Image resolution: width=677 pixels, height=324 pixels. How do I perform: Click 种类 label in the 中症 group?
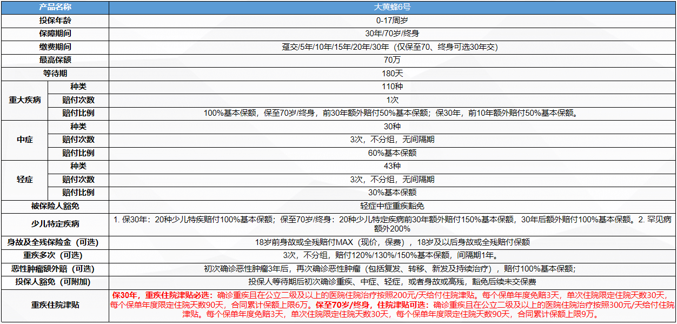[78, 127]
